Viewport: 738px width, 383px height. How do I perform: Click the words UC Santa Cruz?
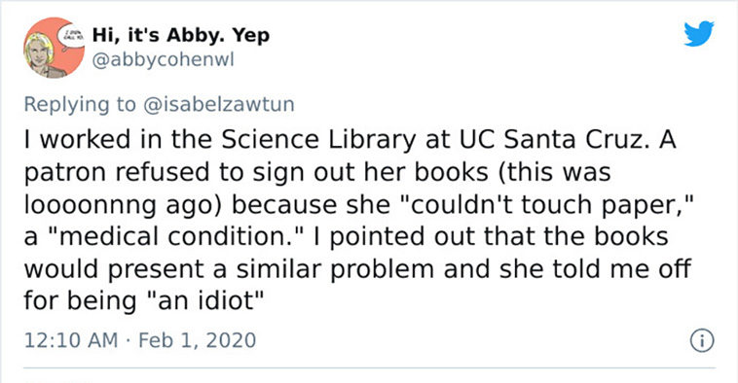pos(549,140)
